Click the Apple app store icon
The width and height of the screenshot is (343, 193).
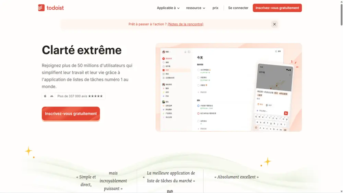pyautogui.click(x=45, y=96)
